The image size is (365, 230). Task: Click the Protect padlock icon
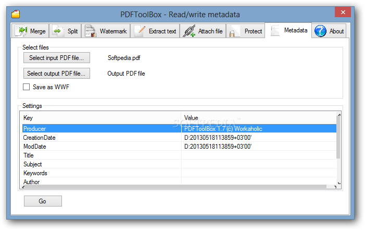234,31
